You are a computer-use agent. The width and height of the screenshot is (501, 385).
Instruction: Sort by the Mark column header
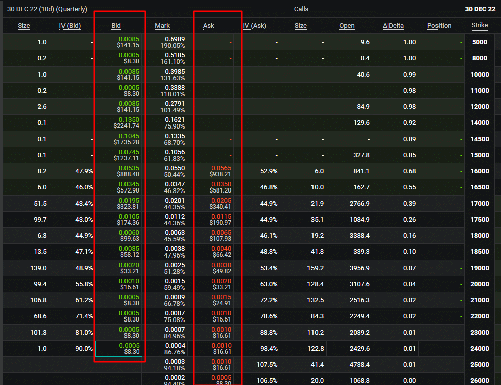click(162, 26)
